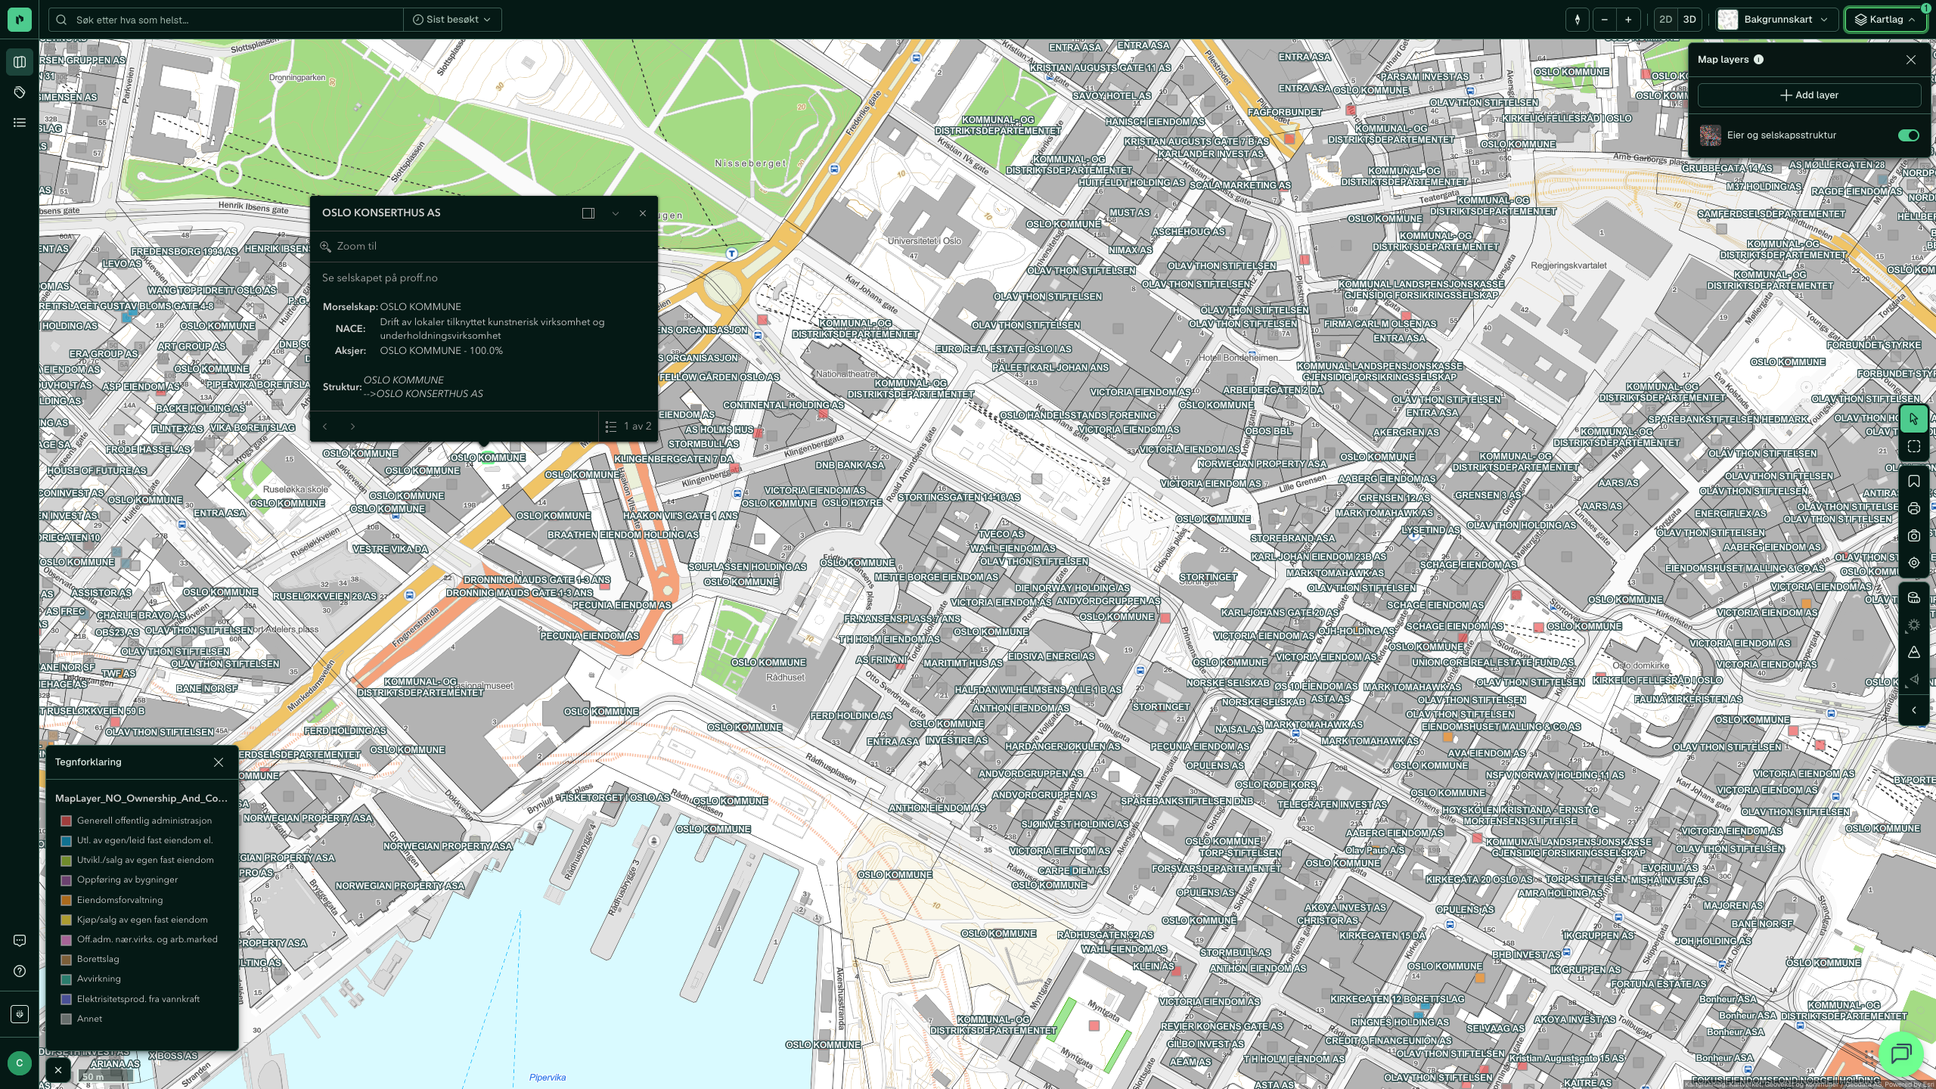Click the SAVOY HOTEL AS map label
Screen dimensions: 1936x1089
1112,96
